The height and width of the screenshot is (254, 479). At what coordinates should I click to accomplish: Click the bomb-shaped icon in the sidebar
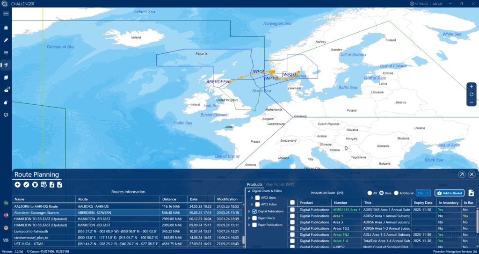pyautogui.click(x=6, y=102)
